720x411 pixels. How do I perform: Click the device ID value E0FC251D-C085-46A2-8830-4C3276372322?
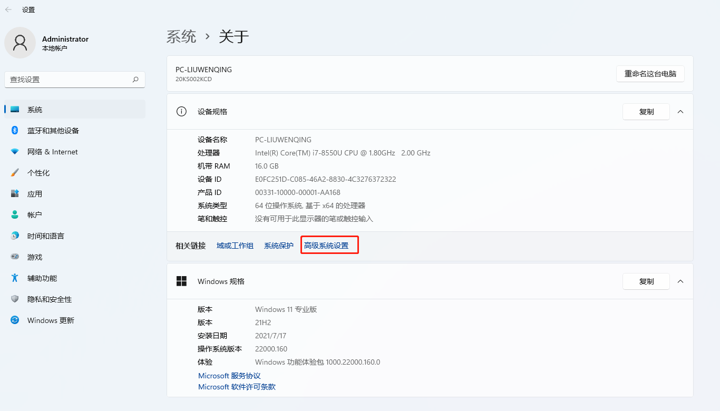(x=326, y=179)
